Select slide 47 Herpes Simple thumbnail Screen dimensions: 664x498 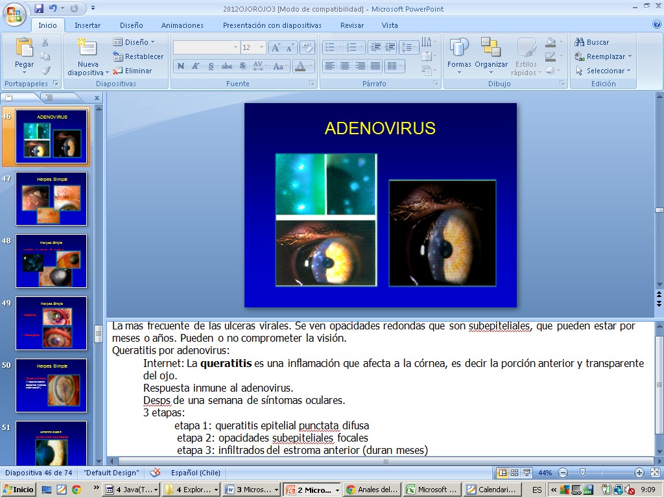51,198
